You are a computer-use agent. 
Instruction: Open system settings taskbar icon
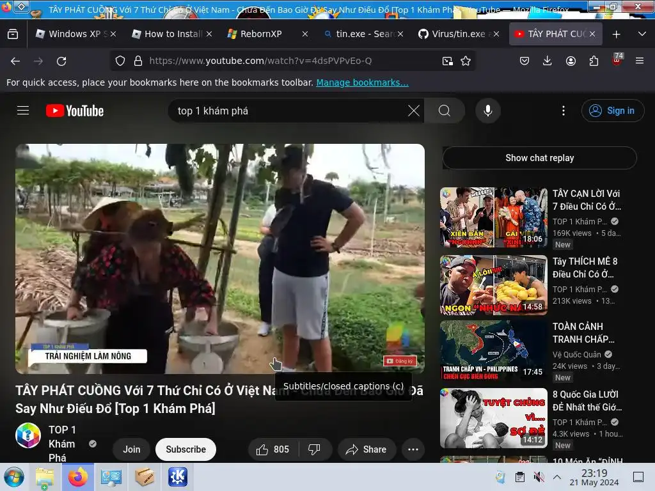(x=111, y=477)
